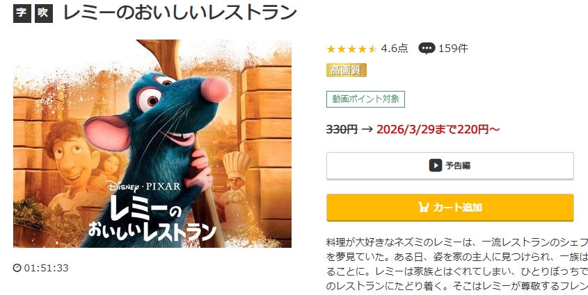Click the 高画質 quality badge
This screenshot has height=295, width=588.
tap(346, 70)
